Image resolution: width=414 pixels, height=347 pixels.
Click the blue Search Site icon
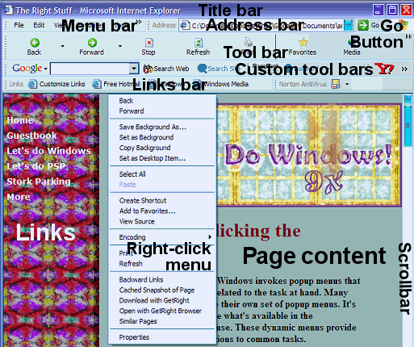[202, 69]
